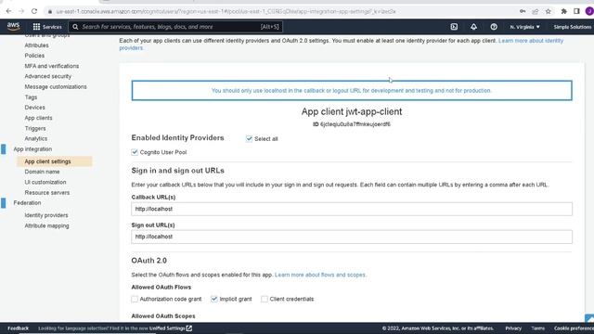
Task: Click the browser address bar URL
Action: (226, 12)
